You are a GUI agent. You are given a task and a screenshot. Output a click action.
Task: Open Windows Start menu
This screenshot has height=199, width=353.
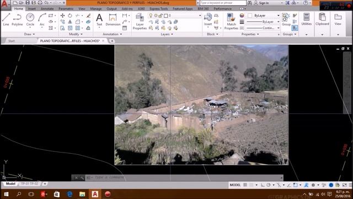click(x=6, y=194)
